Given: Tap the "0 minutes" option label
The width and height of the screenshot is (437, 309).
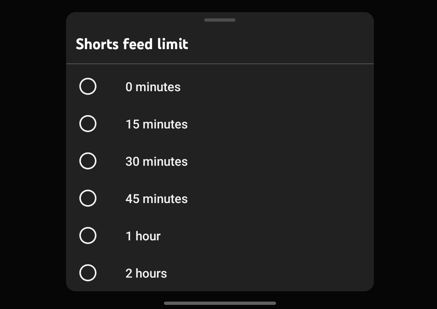Looking at the screenshot, I should [x=153, y=87].
